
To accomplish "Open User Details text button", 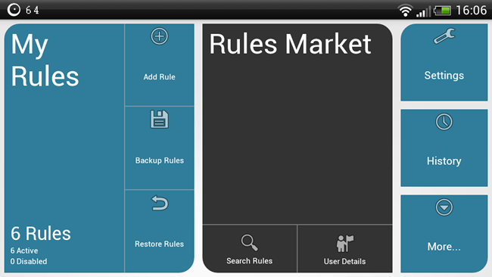I will tap(345, 261).
